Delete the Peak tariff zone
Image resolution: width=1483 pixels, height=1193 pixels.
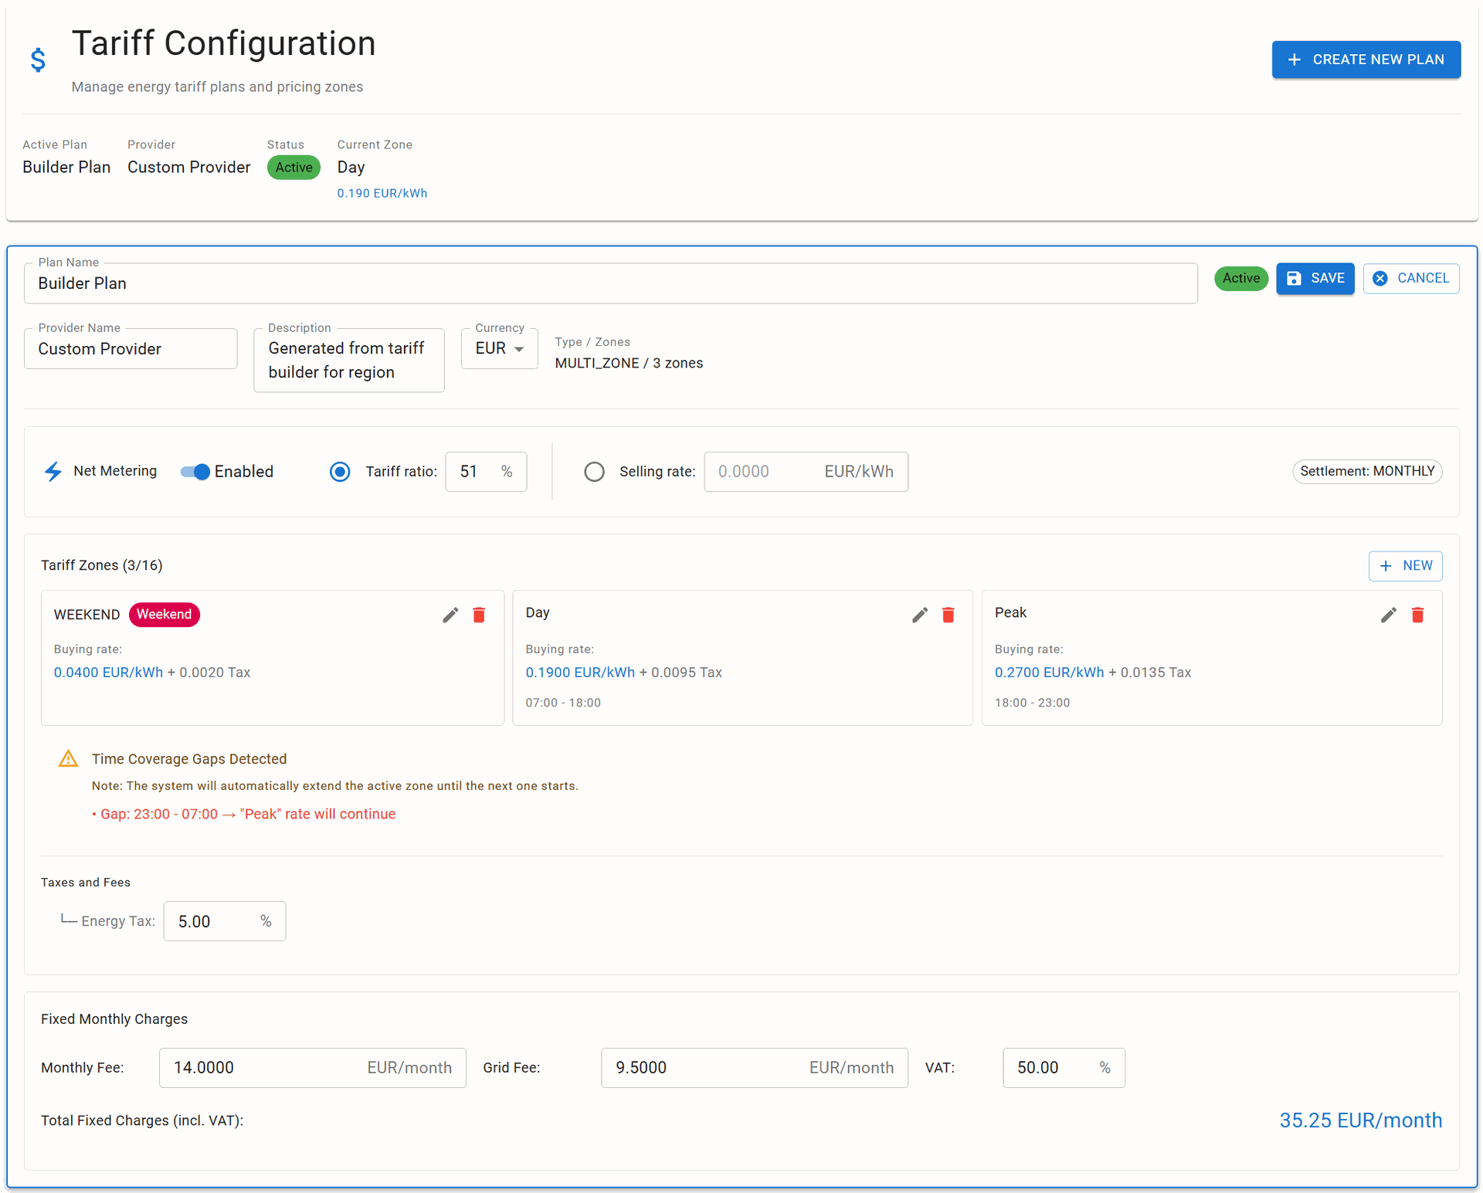click(1417, 615)
